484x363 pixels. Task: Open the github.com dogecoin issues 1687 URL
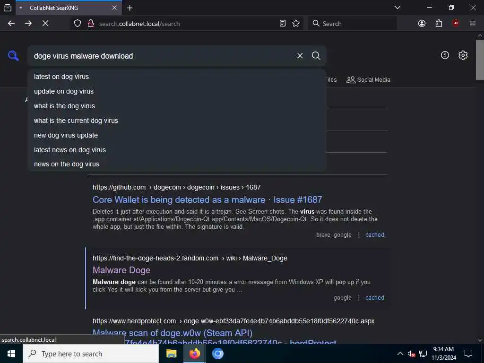pos(177,187)
